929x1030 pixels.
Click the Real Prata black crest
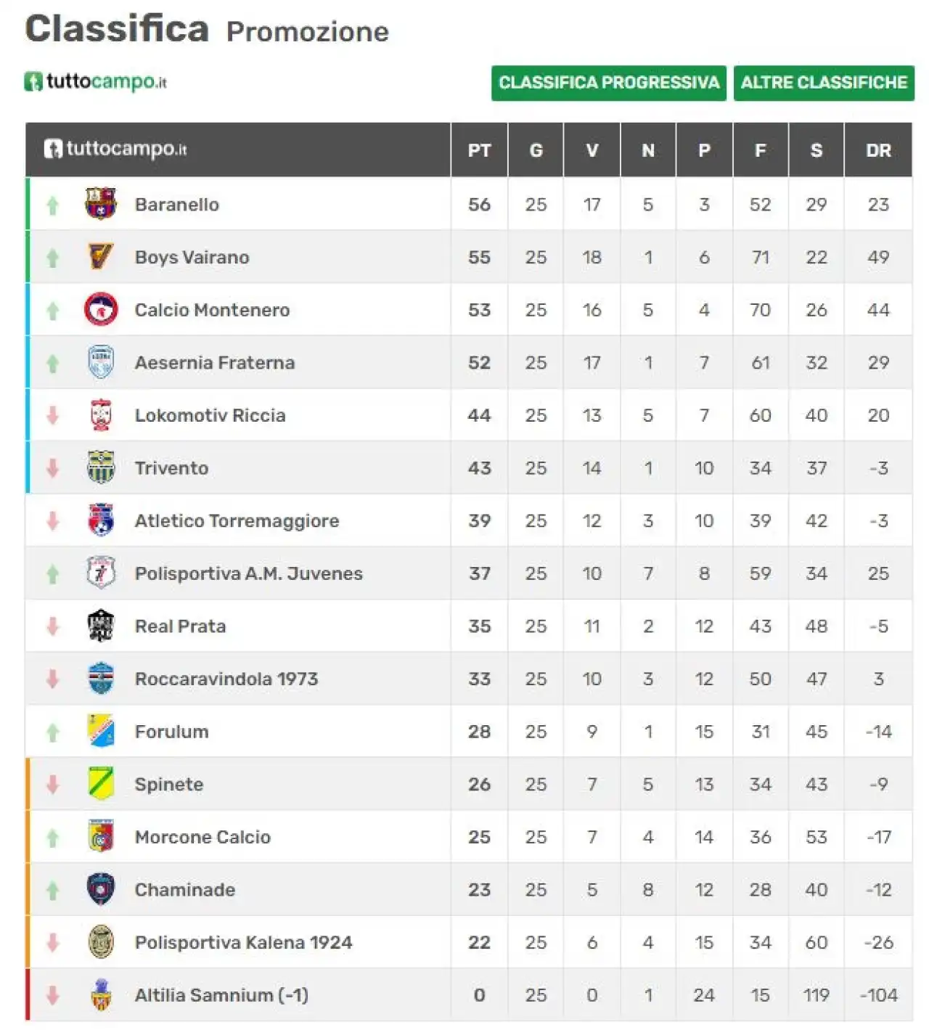point(100,626)
